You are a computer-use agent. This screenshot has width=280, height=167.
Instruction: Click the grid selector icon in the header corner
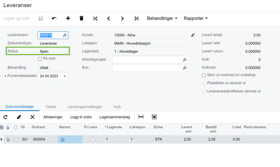point(2,127)
